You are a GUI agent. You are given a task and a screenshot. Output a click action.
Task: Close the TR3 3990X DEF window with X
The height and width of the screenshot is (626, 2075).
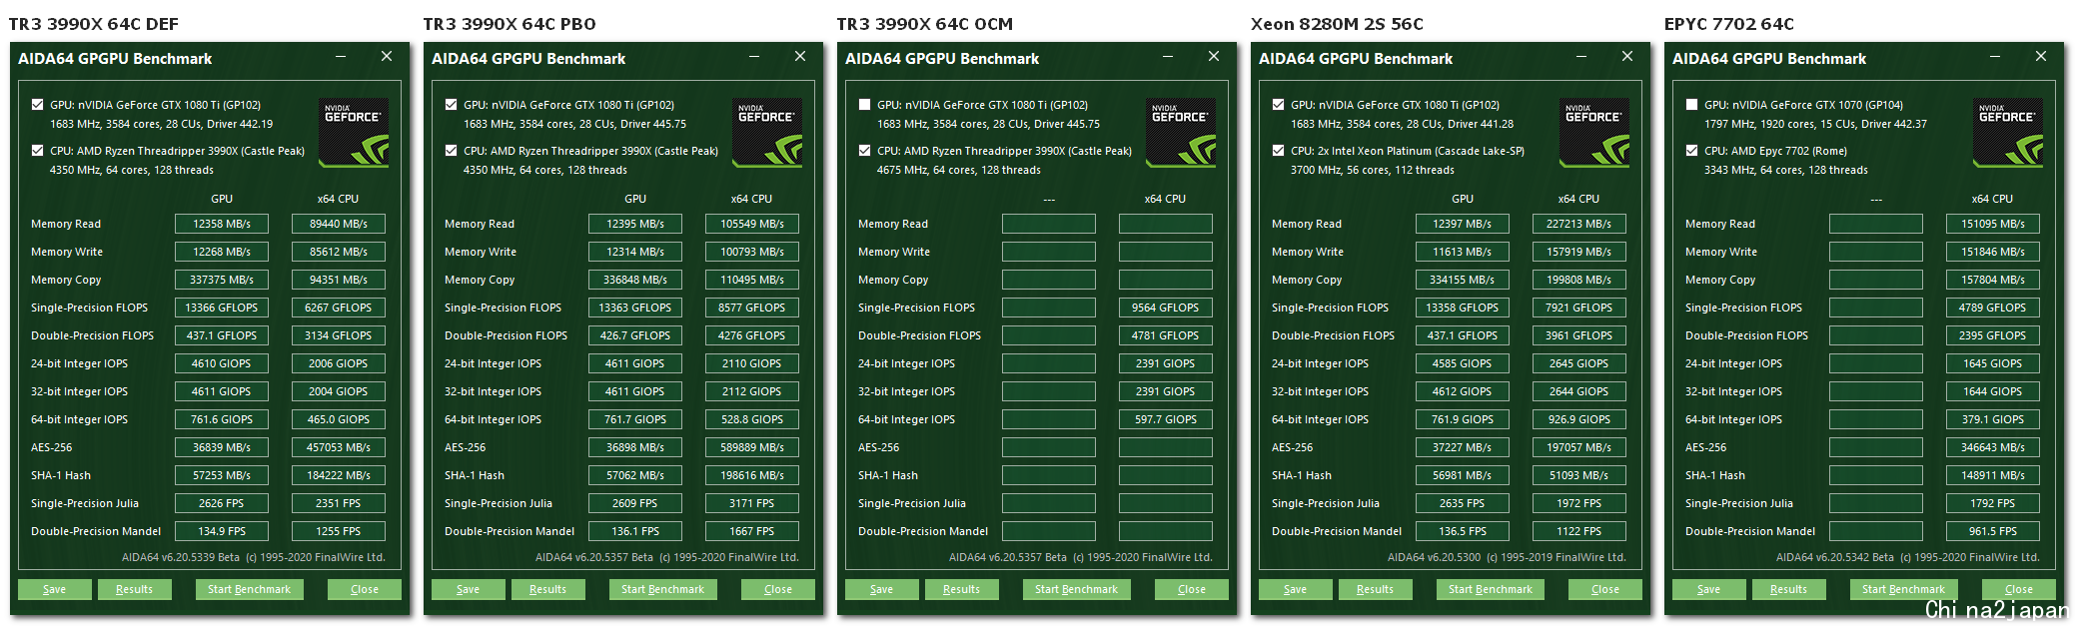point(387,57)
